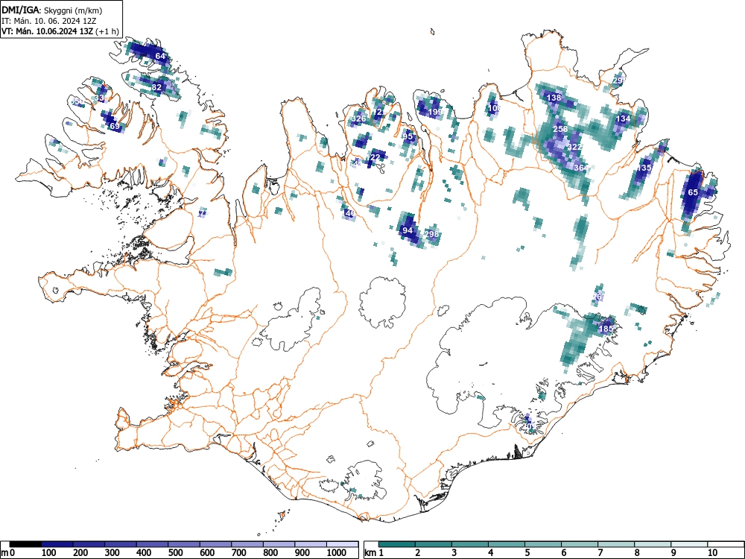Select the '82' visibility value on the map
745x559 pixels.
click(x=156, y=87)
